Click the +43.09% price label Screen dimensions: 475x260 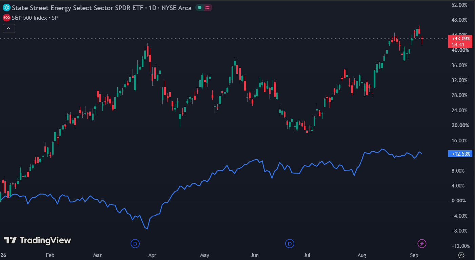[461, 39]
